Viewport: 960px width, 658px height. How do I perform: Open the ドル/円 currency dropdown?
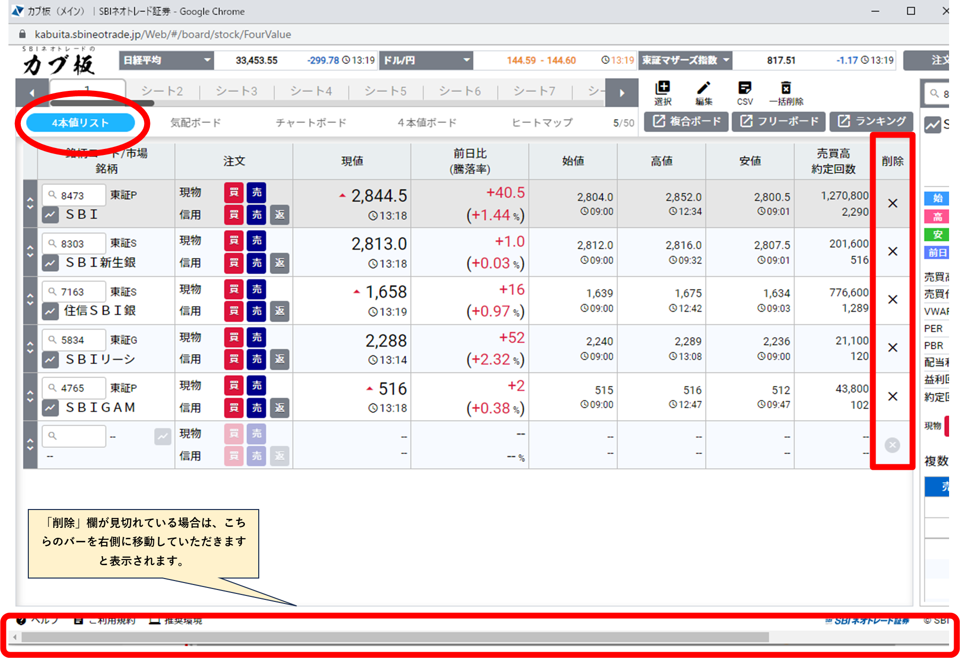426,60
